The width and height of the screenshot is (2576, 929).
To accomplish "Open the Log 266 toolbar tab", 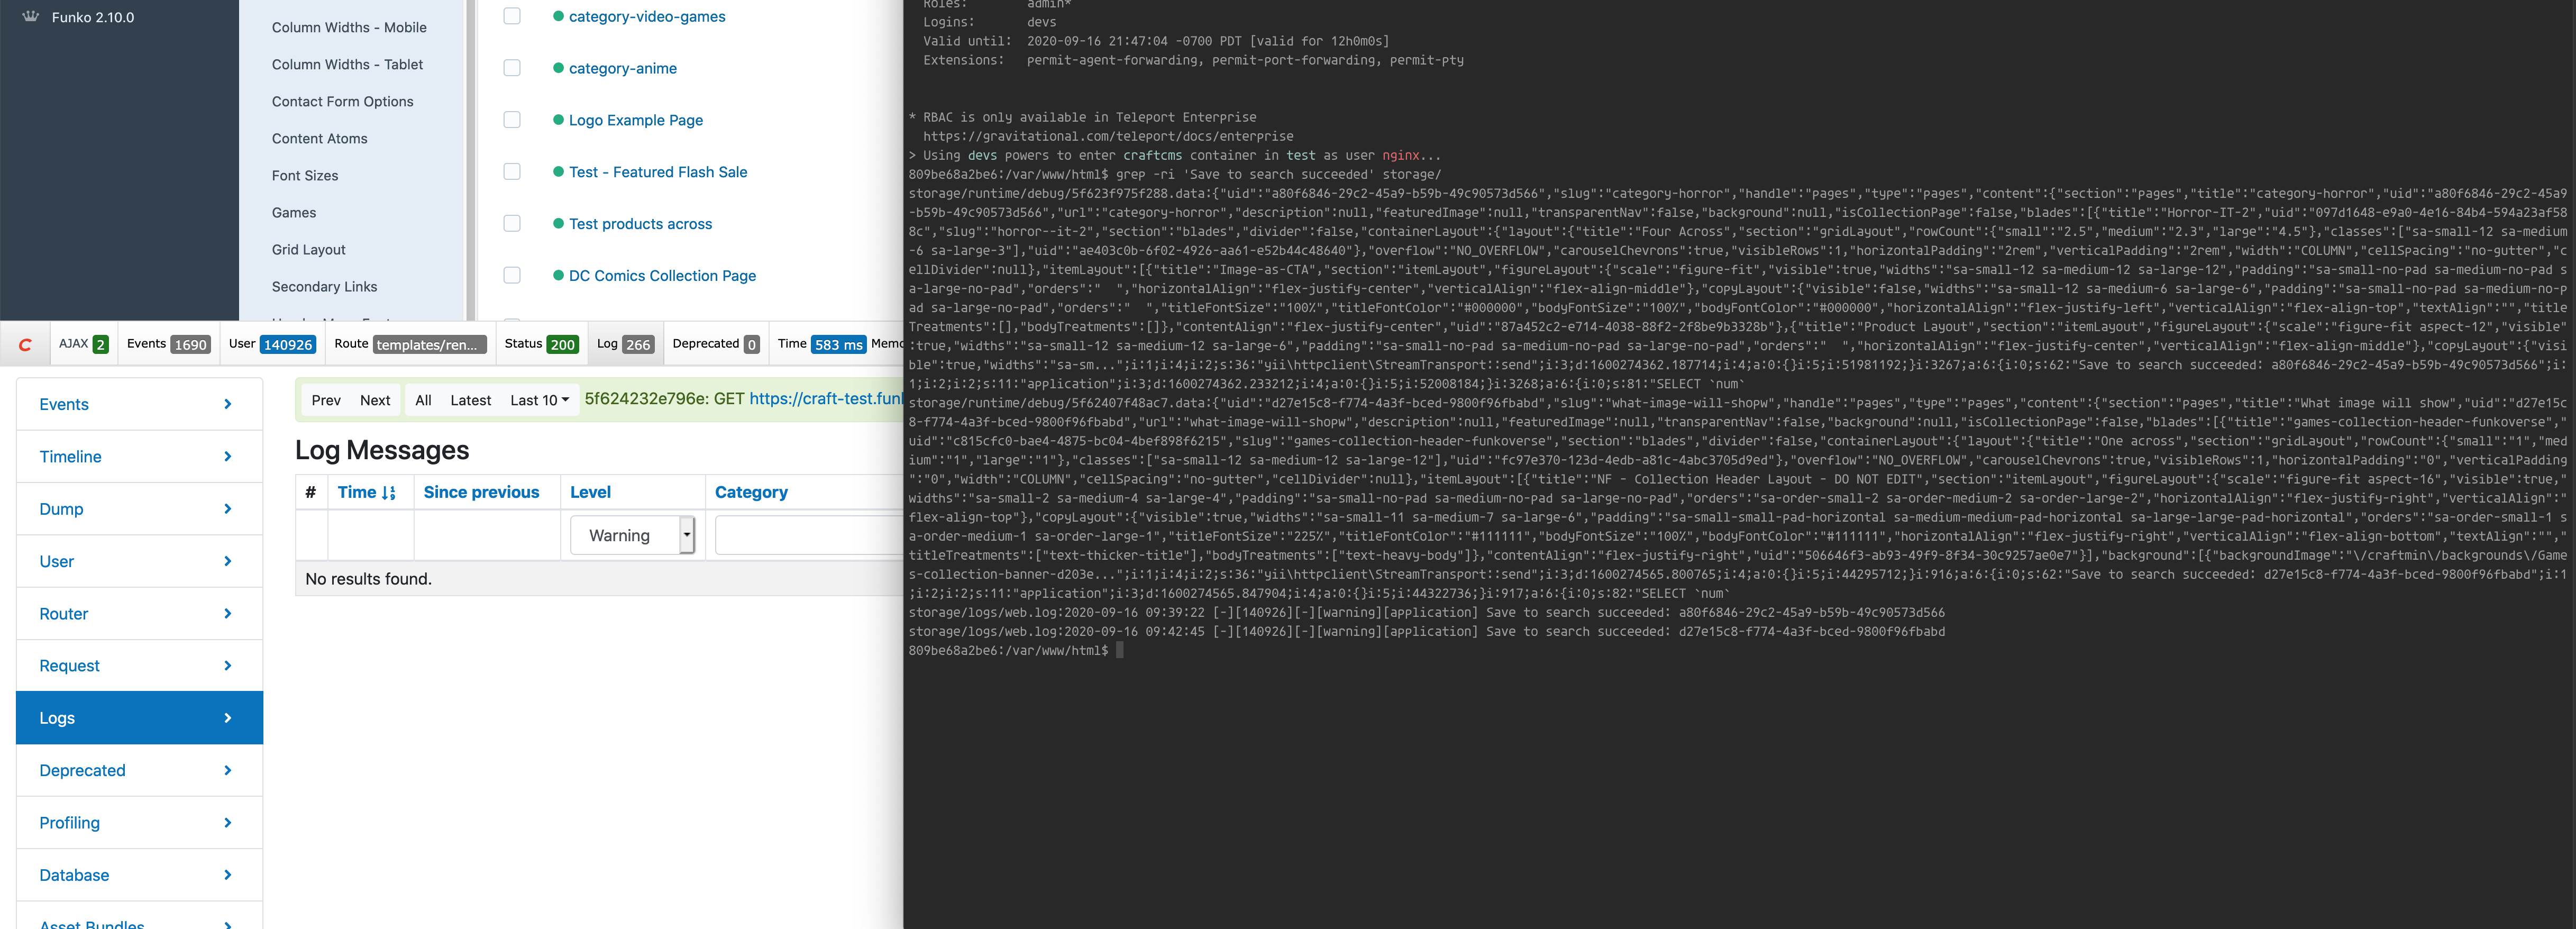I will 624,344.
